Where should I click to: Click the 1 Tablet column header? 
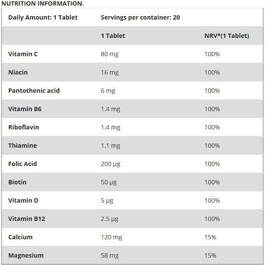tap(113, 36)
